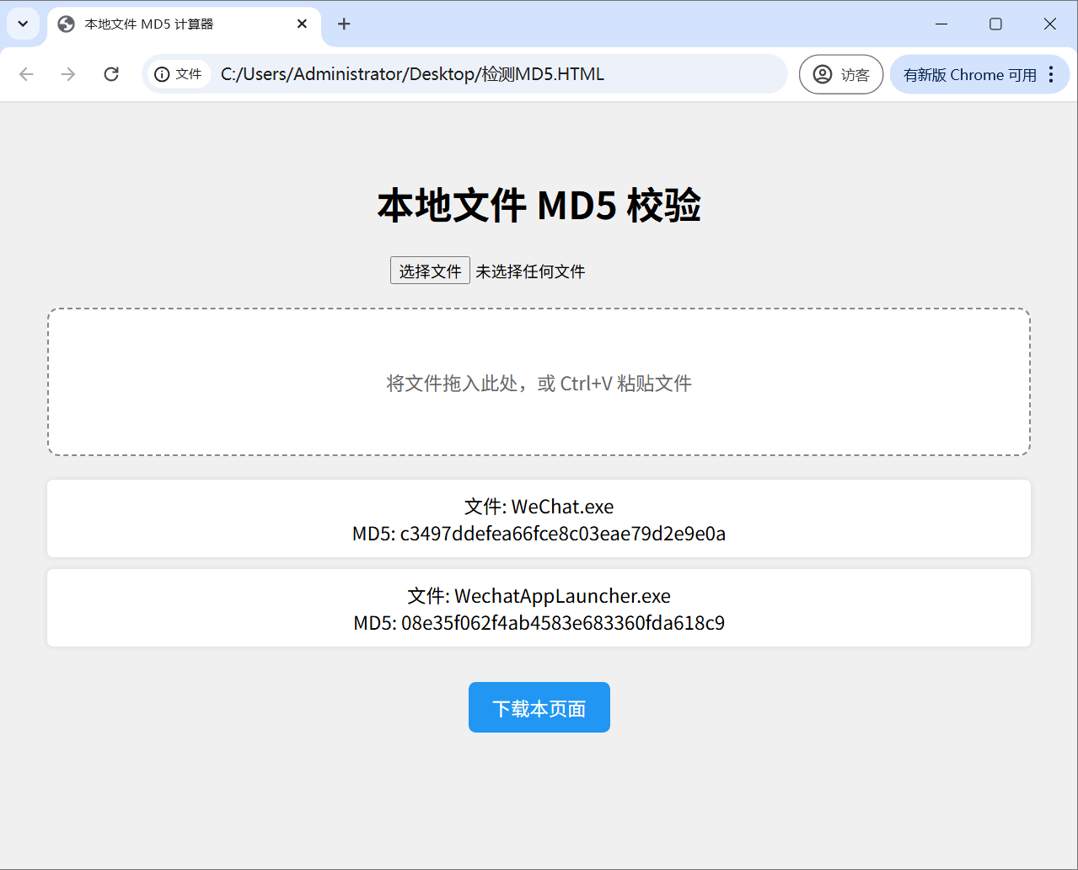Click 文件: WechatAppLauncher.exe text
This screenshot has height=870, width=1078.
click(x=539, y=596)
